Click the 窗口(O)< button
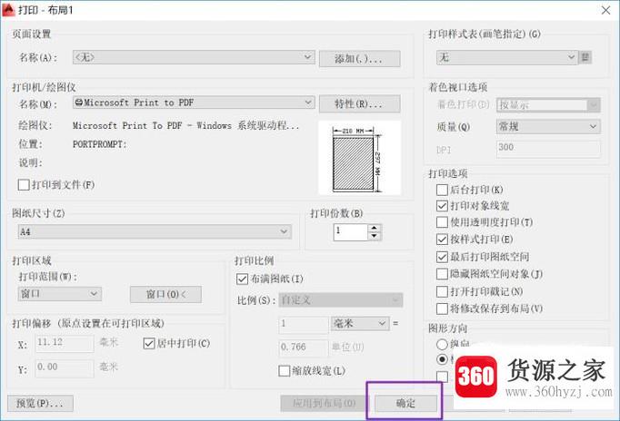The image size is (620, 421). point(165,294)
